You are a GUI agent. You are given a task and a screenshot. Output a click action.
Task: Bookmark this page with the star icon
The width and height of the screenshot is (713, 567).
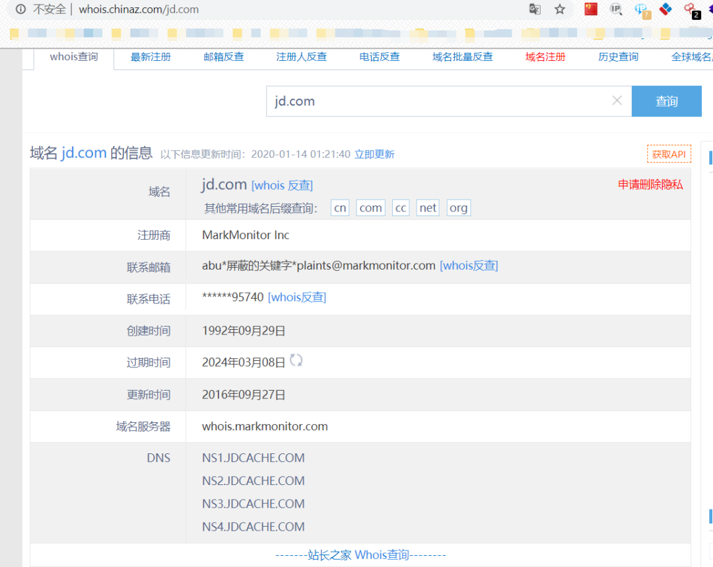560,9
